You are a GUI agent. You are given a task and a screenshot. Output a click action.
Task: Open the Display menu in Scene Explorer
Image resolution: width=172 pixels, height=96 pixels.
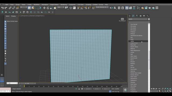coord(13,16)
